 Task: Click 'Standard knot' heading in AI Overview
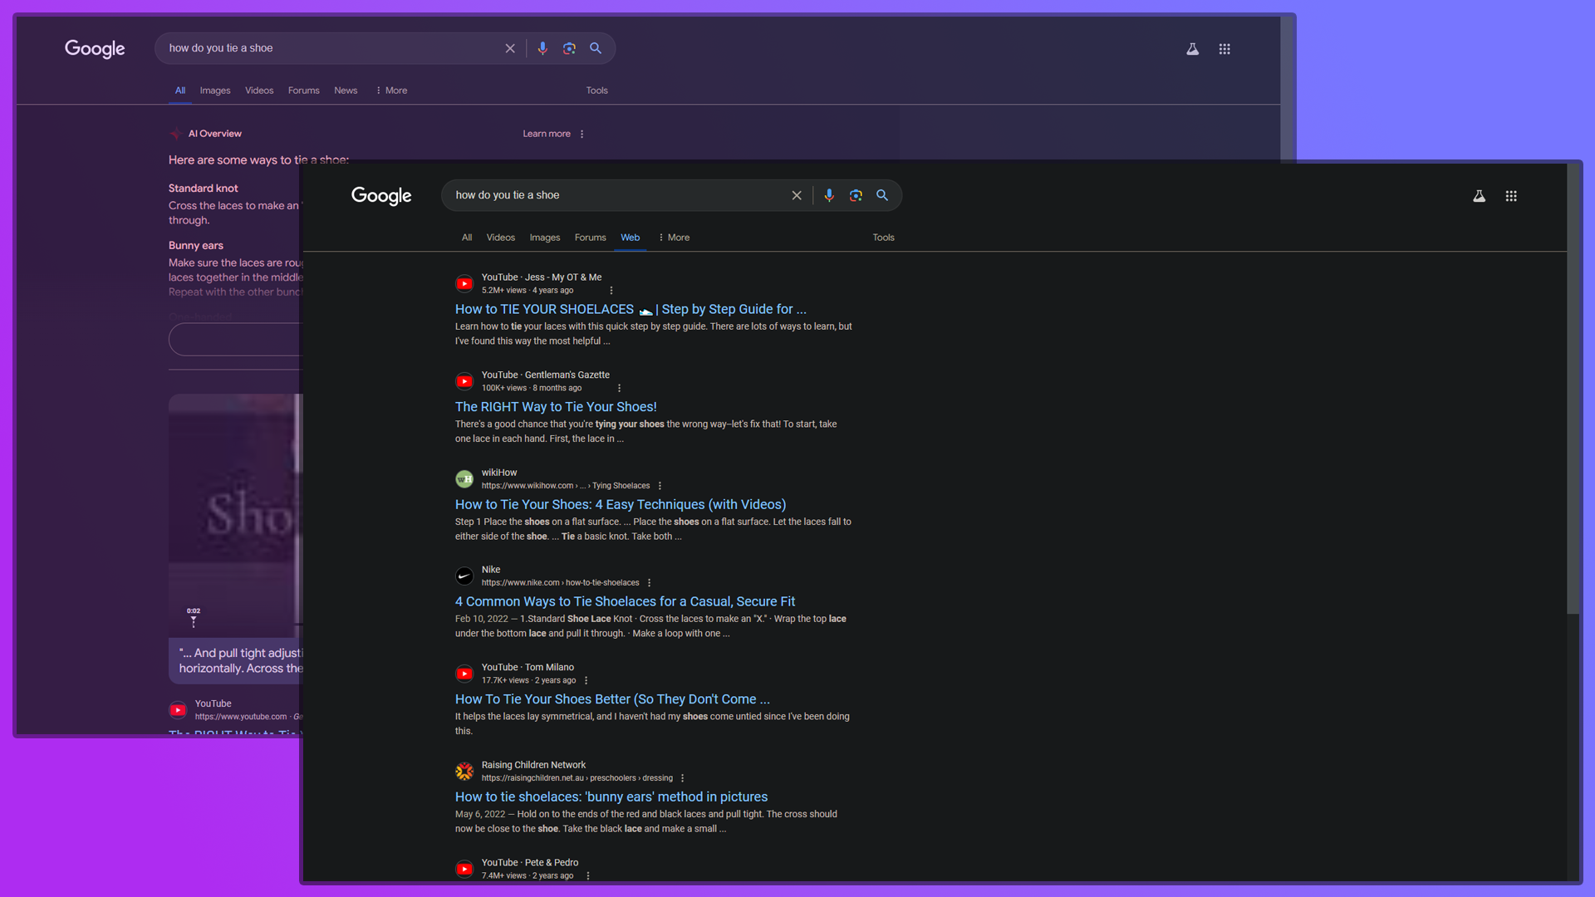pyautogui.click(x=204, y=189)
